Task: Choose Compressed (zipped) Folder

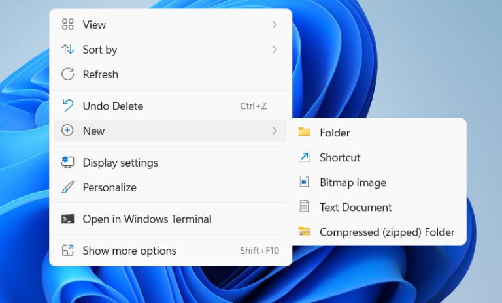Action: [376, 232]
